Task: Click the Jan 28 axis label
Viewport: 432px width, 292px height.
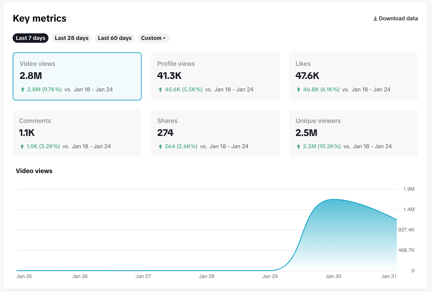Action: tap(207, 276)
